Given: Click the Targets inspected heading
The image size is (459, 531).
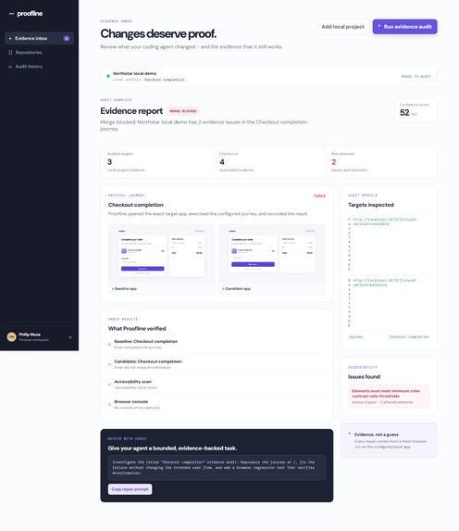Looking at the screenshot, I should point(371,205).
